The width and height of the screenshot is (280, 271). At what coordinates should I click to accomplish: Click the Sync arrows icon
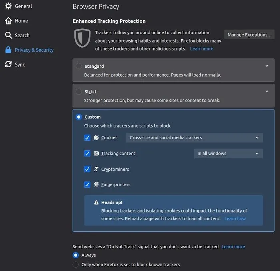[x=8, y=65]
